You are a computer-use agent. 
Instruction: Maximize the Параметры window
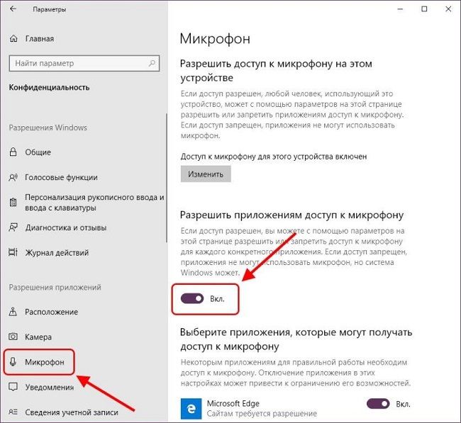coord(424,9)
